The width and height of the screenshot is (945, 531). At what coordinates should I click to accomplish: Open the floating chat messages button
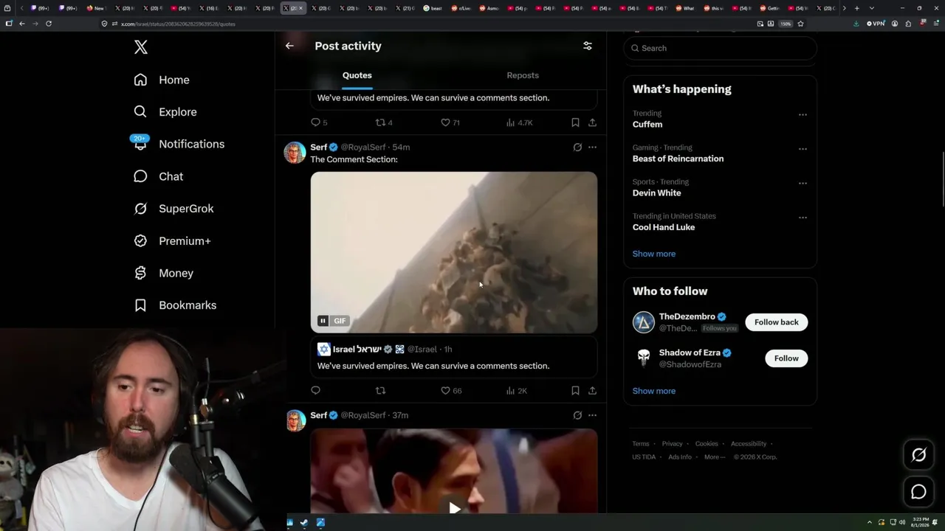click(x=918, y=492)
